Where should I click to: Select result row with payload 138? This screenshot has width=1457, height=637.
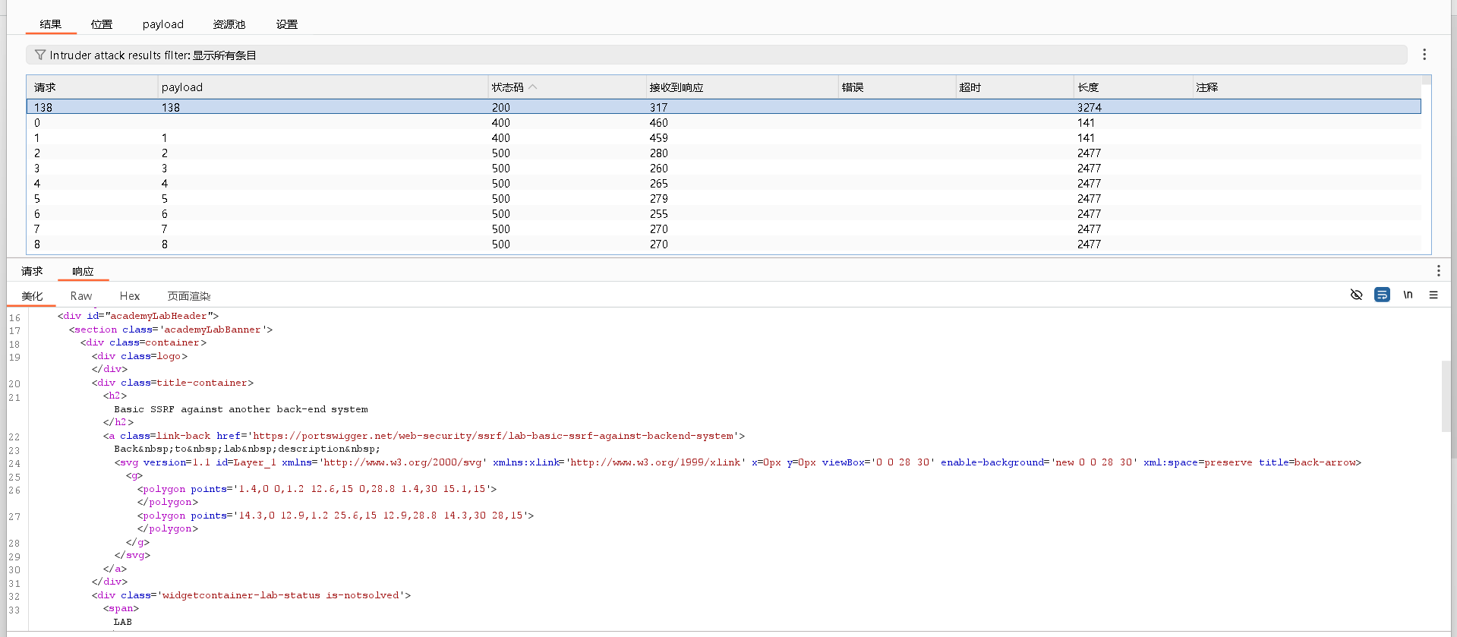click(x=724, y=107)
